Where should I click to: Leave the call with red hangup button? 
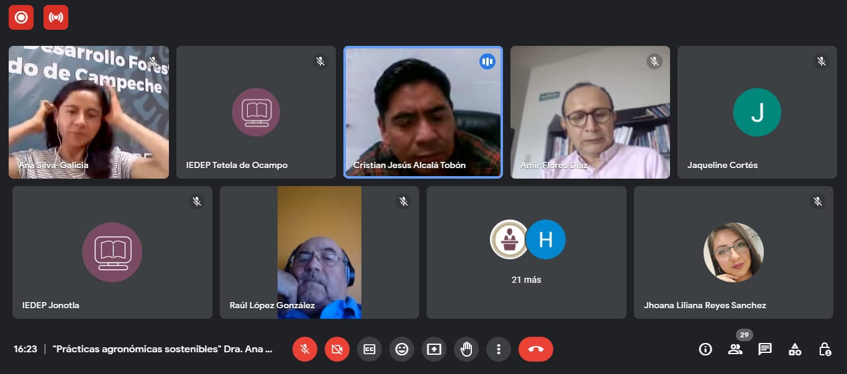pos(535,349)
